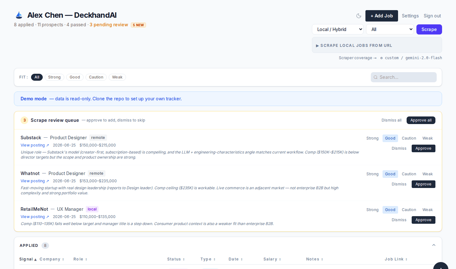The width and height of the screenshot is (456, 269).
Task: Focus the Search input field
Action: coord(404,77)
